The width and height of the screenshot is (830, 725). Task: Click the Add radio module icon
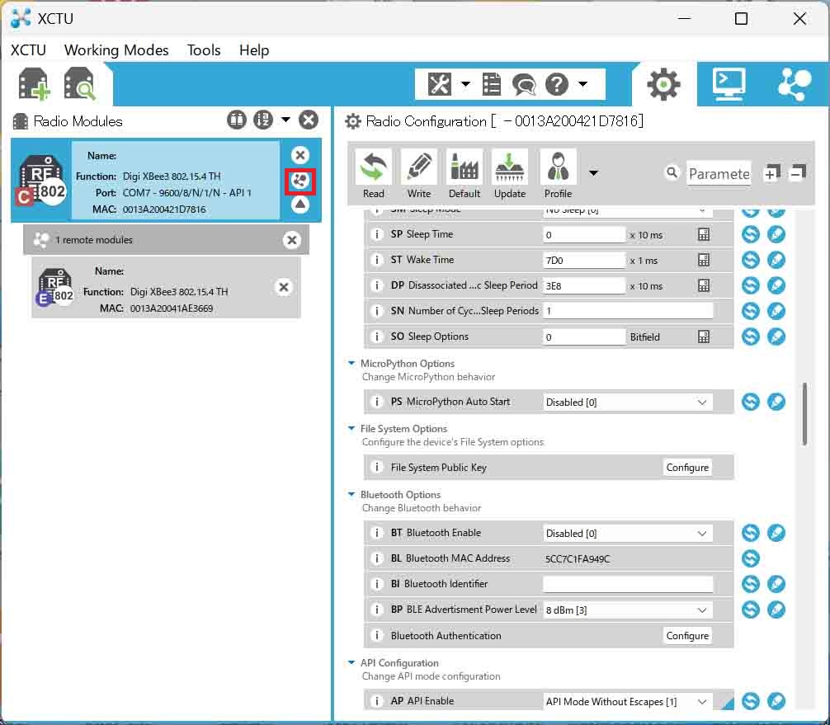click(x=35, y=84)
